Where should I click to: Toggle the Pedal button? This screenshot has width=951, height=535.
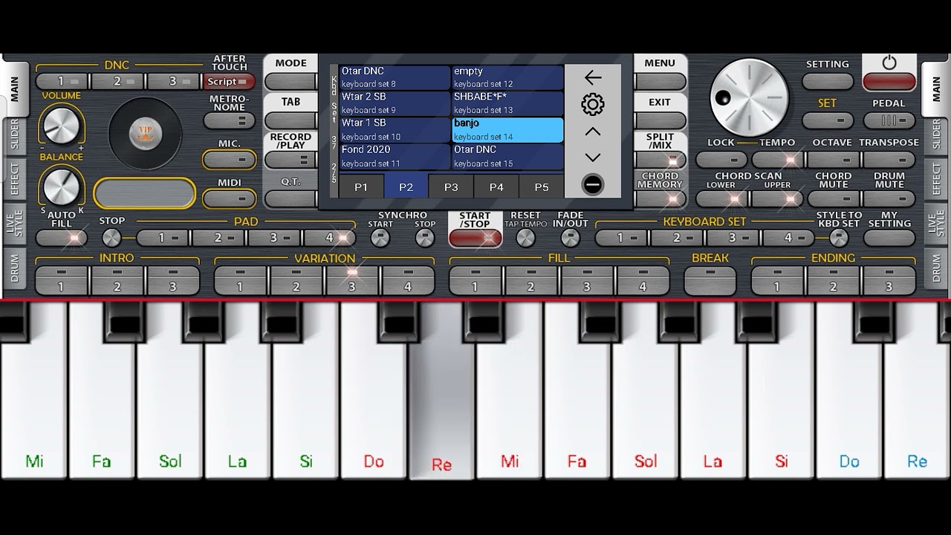point(889,120)
